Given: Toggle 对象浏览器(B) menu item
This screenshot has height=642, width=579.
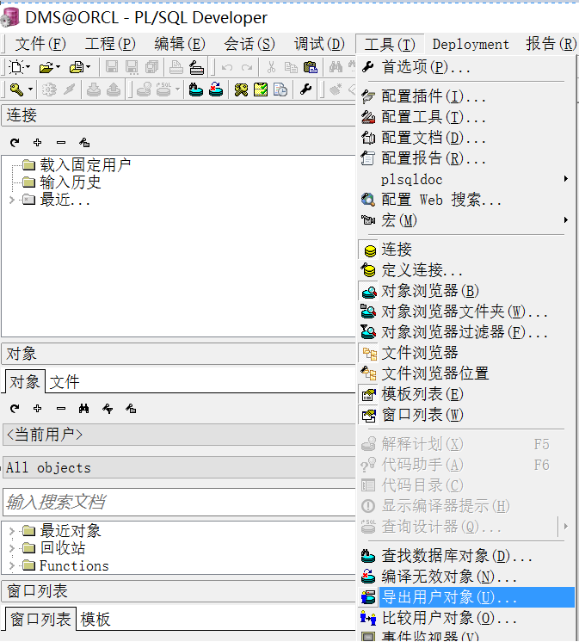Looking at the screenshot, I should pos(465,291).
